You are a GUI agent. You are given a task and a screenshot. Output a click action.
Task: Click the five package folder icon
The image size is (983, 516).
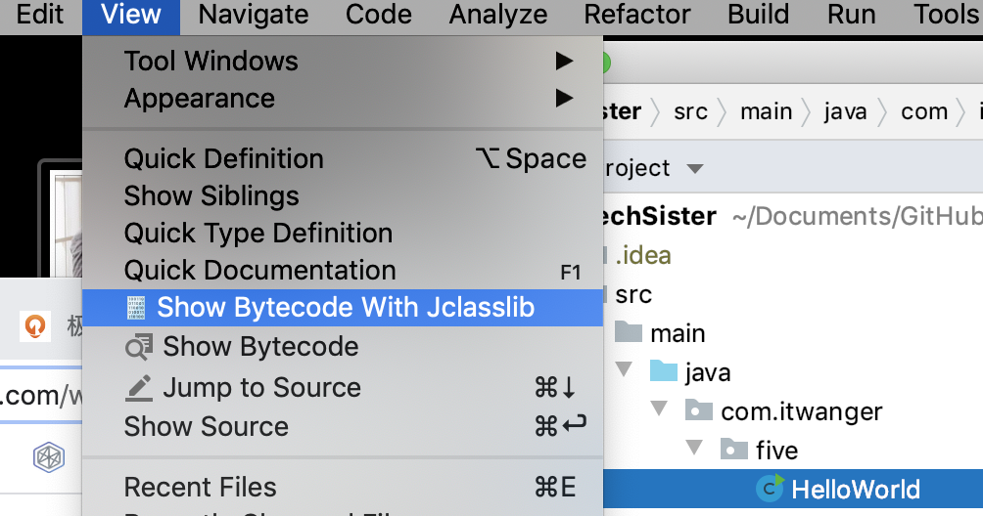coord(734,451)
